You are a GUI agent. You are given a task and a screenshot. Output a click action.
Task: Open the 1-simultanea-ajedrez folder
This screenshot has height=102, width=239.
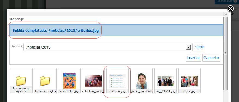tap(21, 81)
